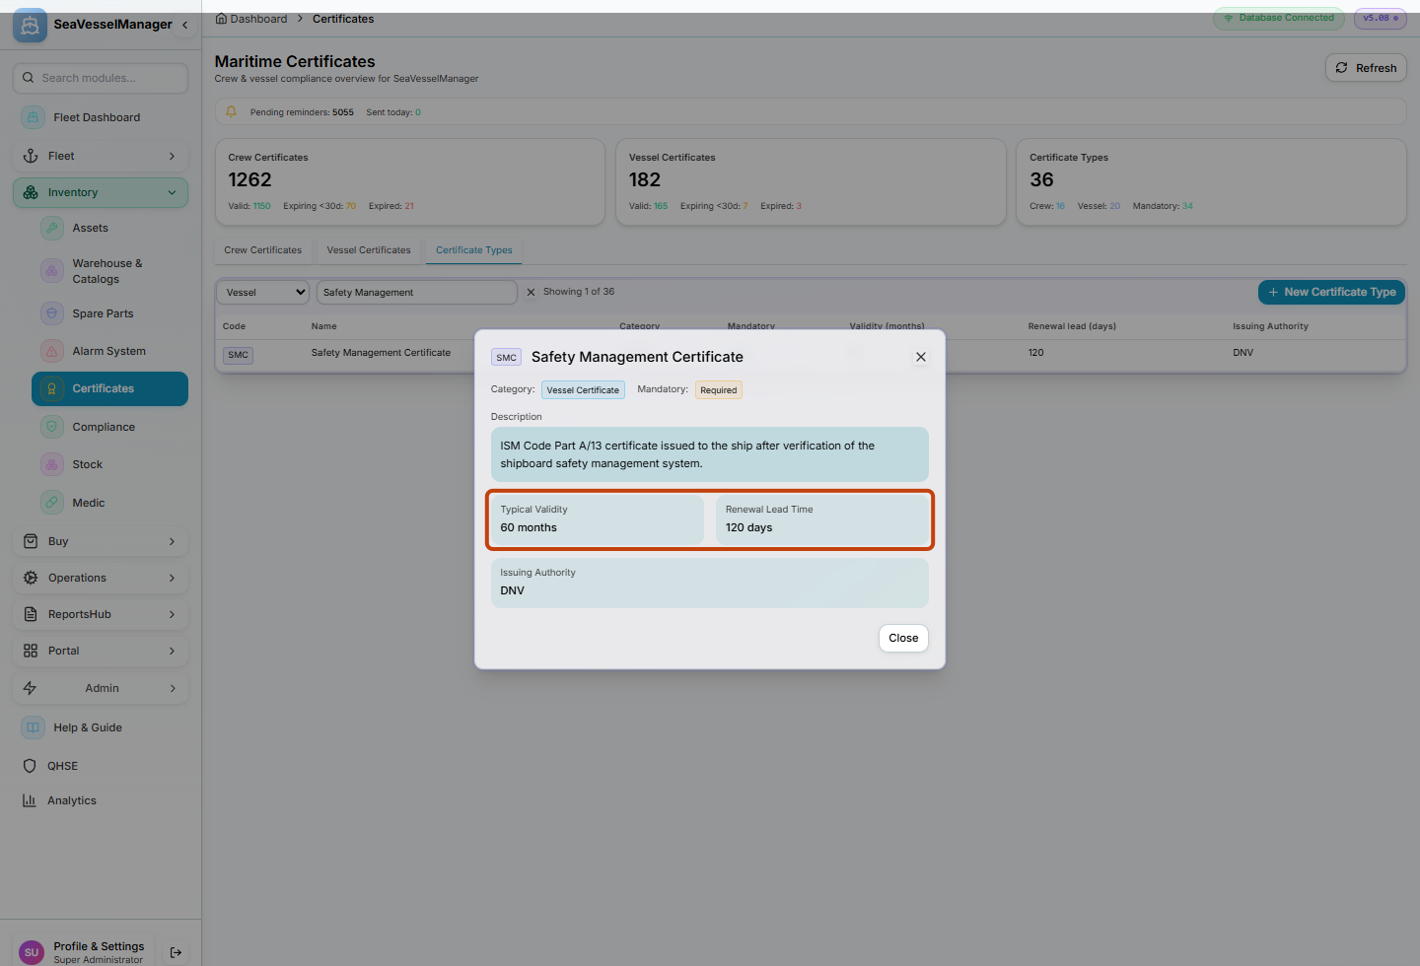1420x966 pixels.
Task: Collapse the sidebar with the chevron arrow
Action: [184, 25]
